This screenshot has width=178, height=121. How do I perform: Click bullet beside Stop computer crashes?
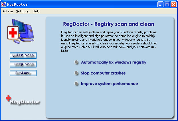point(76,73)
